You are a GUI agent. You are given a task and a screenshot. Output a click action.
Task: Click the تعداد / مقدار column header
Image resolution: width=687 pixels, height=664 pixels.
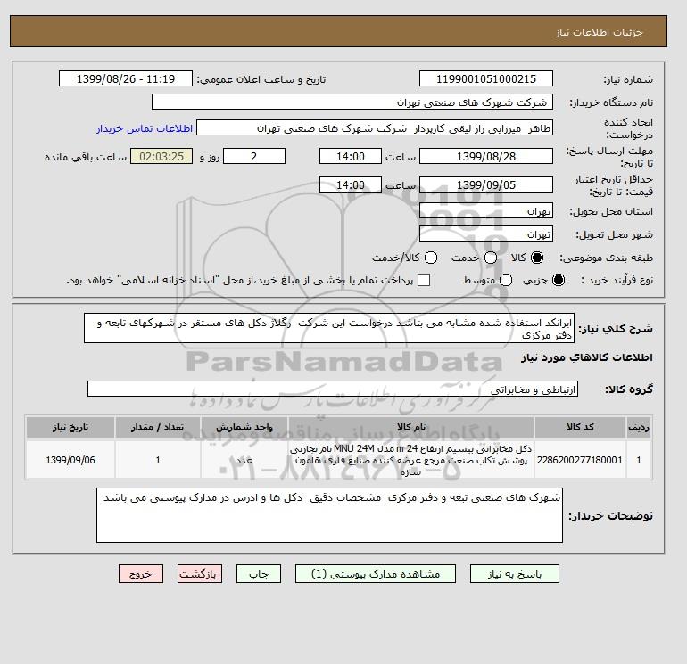(x=158, y=427)
